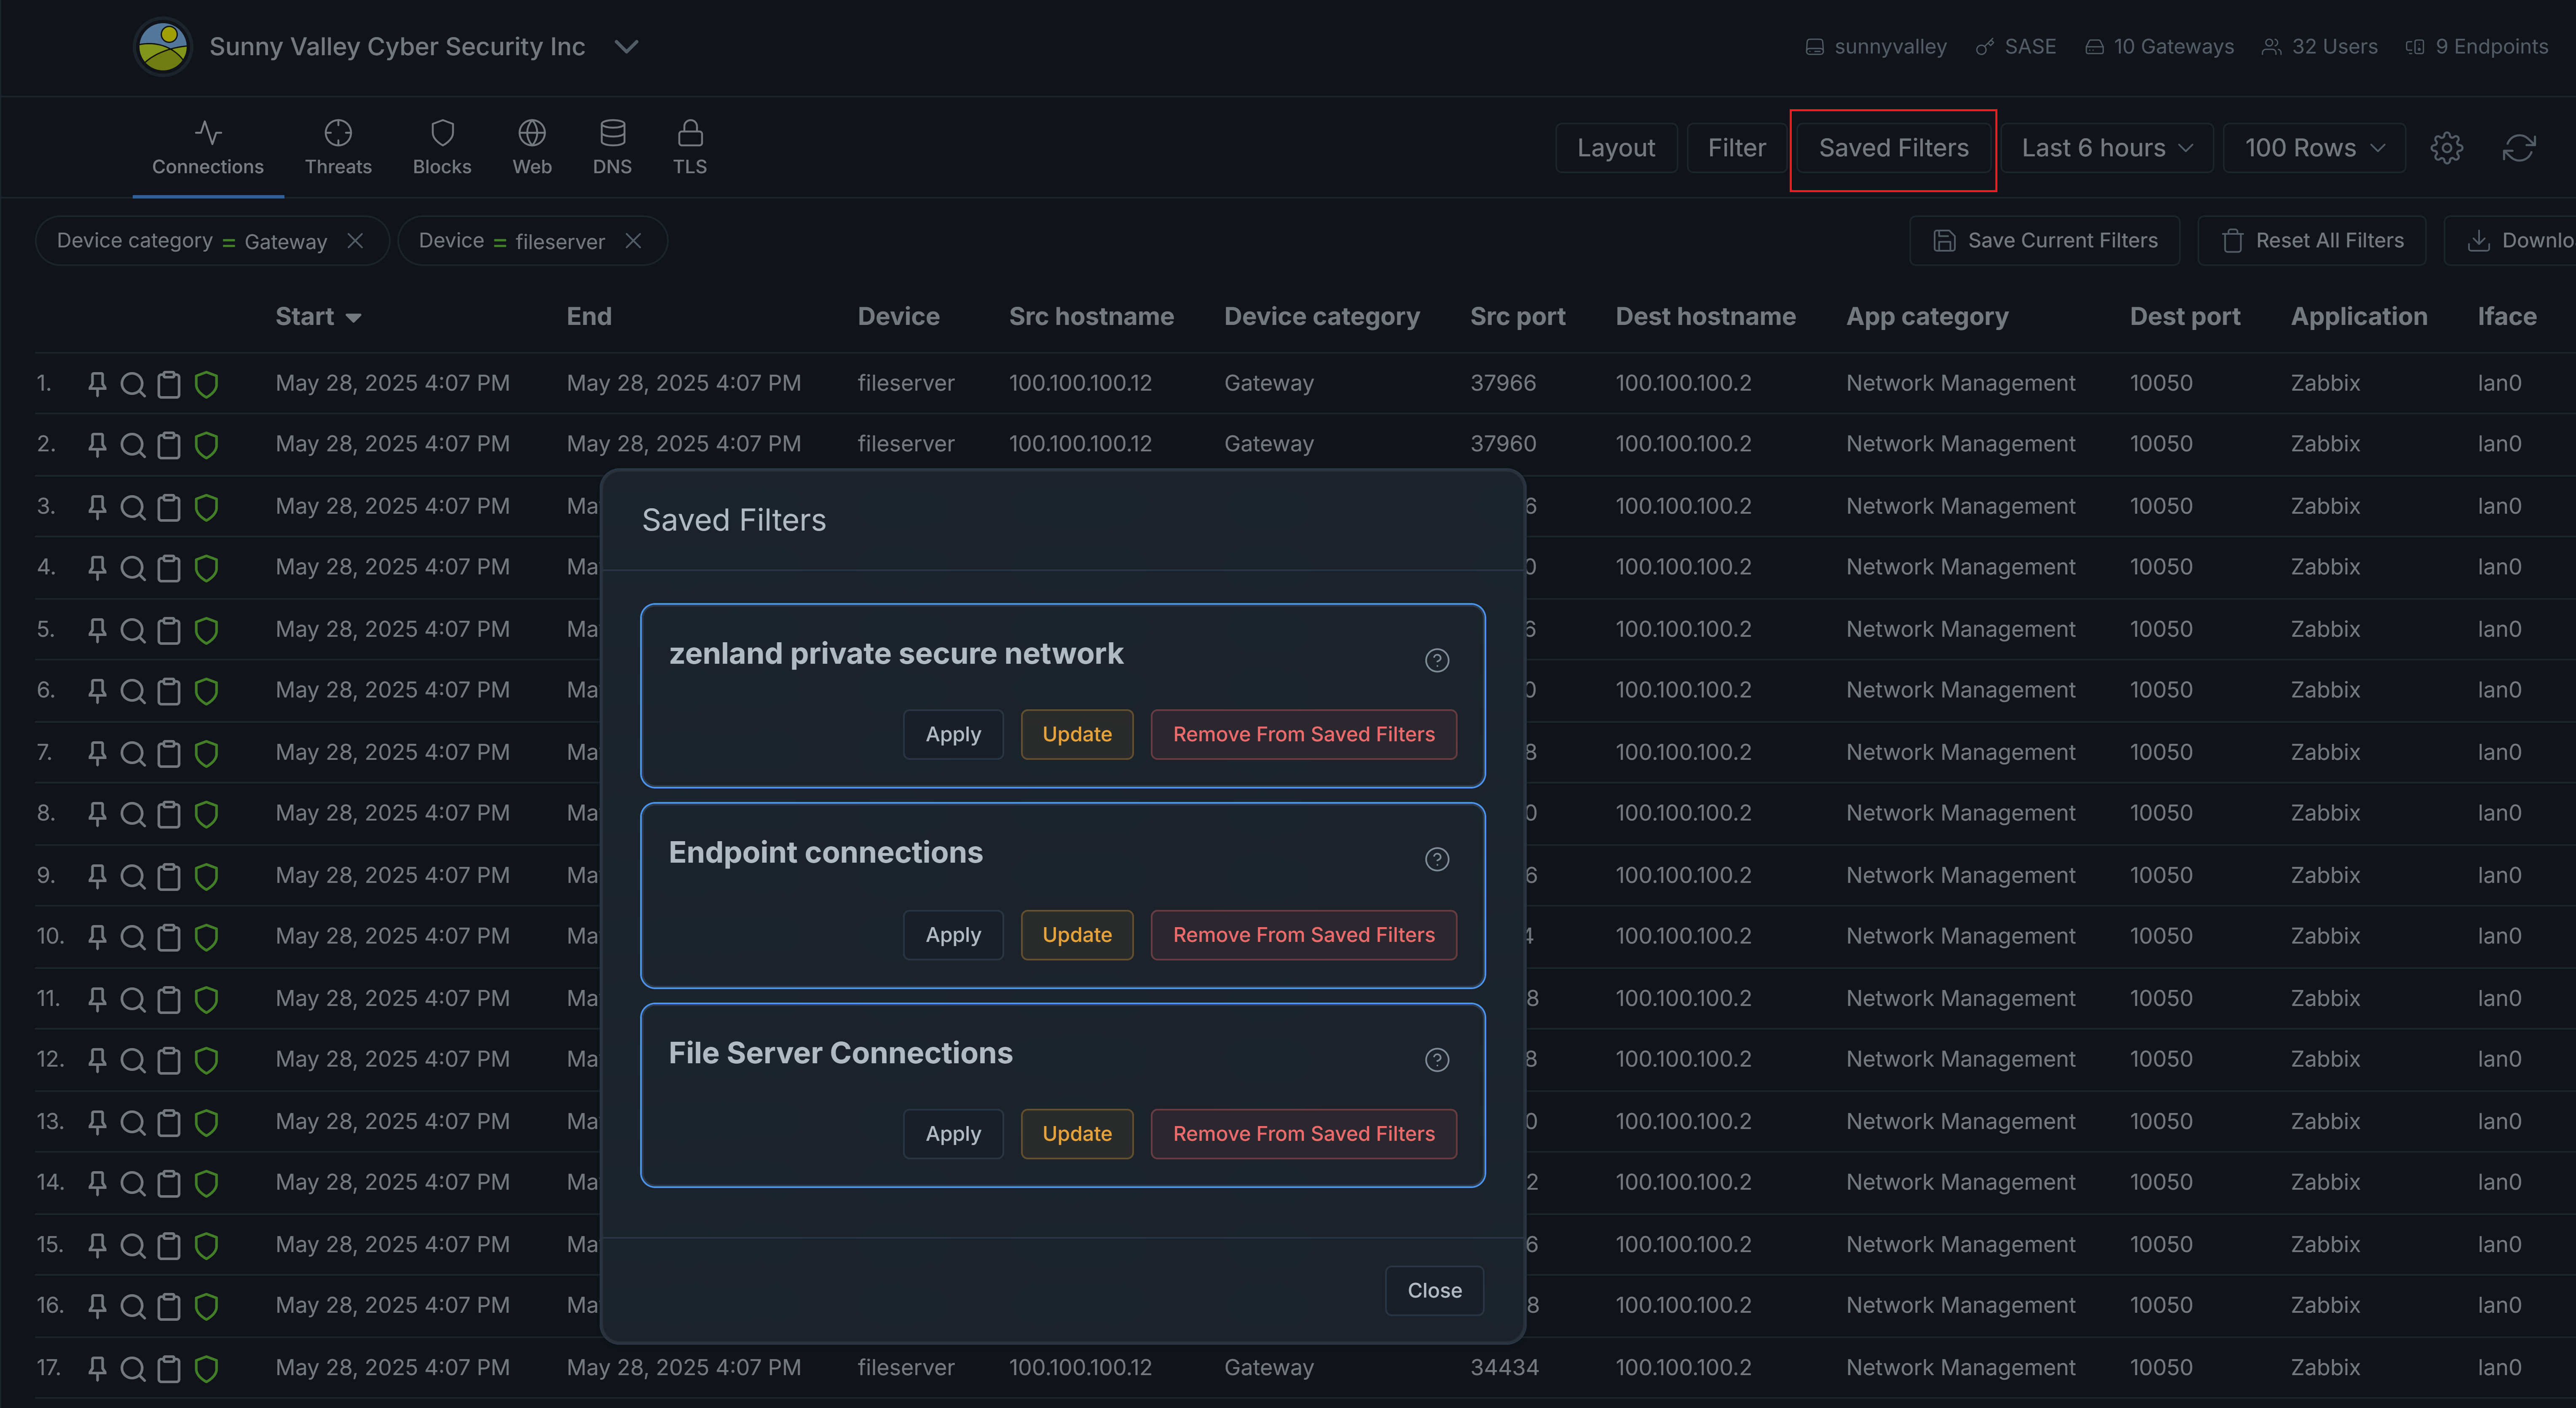Sort by the Start column
Viewport: 2576px width, 1408px height.
[318, 317]
